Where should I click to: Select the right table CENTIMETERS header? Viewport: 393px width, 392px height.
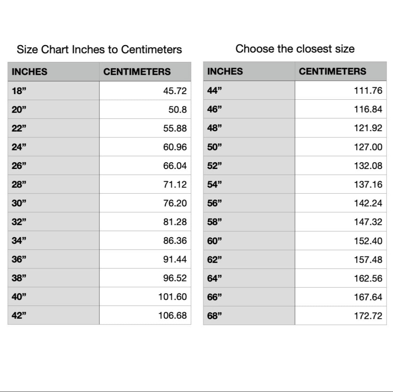pos(333,71)
